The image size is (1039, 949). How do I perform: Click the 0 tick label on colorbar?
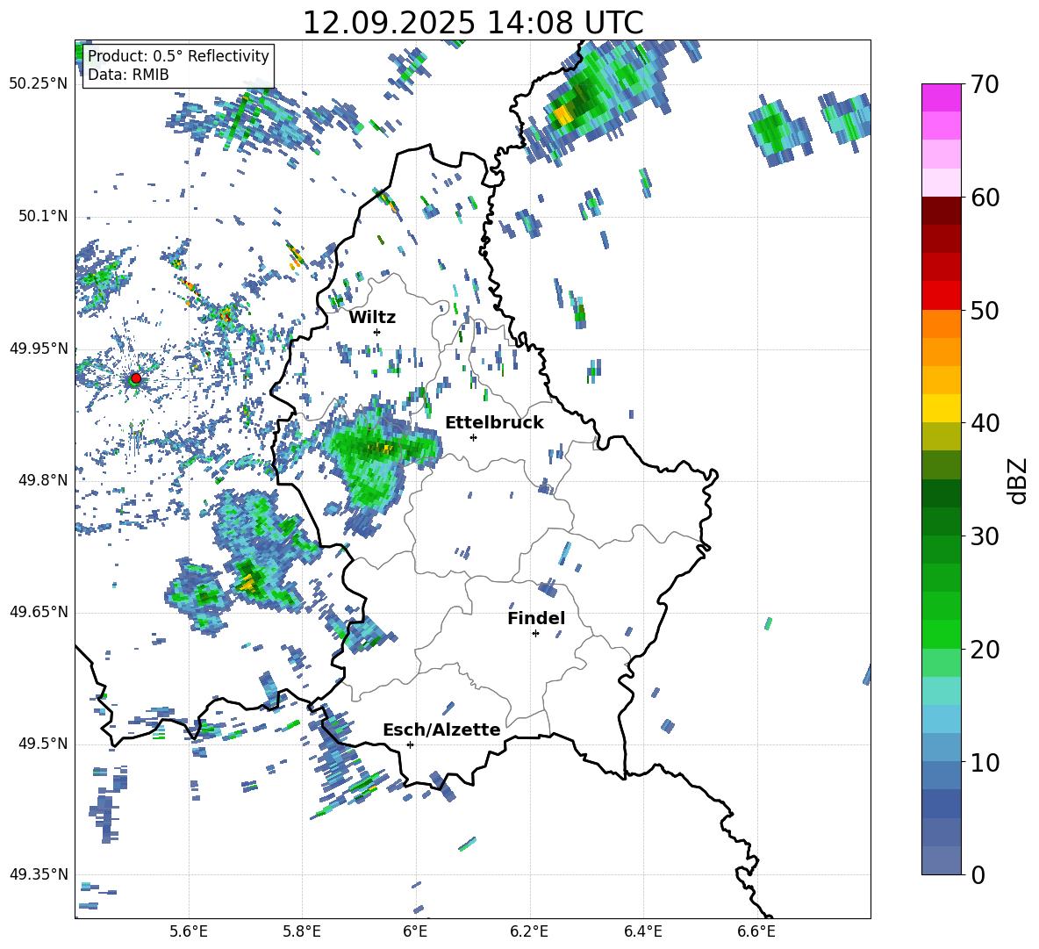click(978, 875)
